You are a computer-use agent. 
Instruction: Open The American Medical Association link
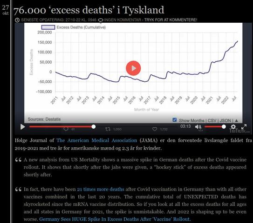[x=96, y=140]
